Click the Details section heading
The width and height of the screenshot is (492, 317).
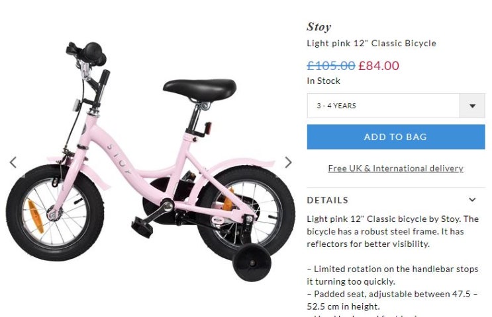point(328,200)
